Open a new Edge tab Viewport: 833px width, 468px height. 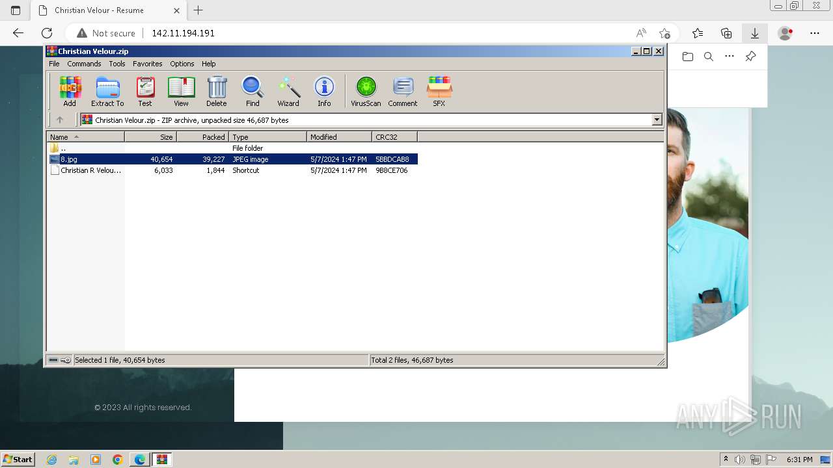tap(198, 10)
